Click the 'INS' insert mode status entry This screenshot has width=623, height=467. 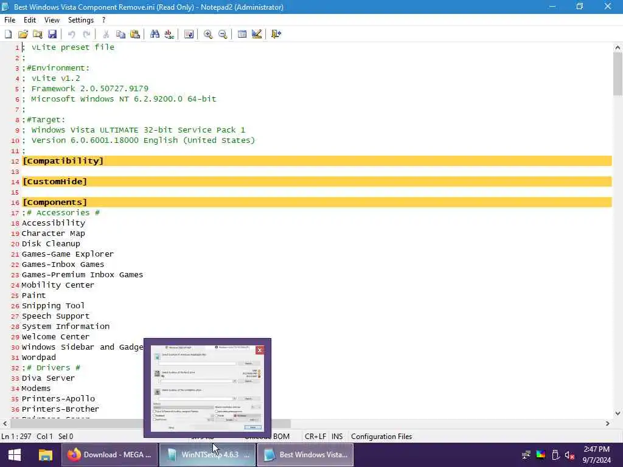(x=337, y=437)
